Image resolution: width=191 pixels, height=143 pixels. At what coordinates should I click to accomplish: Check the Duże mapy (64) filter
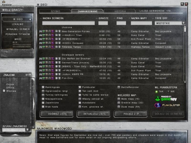click(x=119, y=107)
